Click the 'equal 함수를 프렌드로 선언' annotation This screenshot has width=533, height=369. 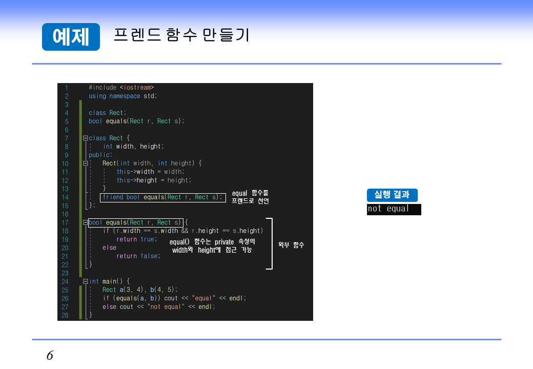250,197
